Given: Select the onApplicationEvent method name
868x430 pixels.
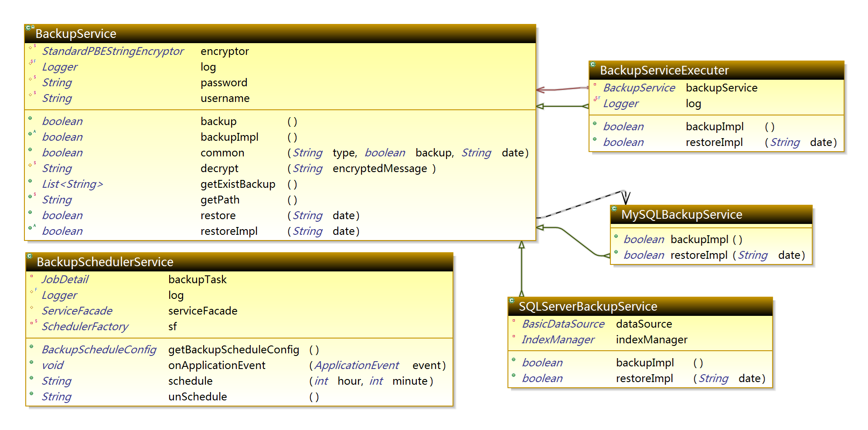Looking at the screenshot, I should click(217, 366).
